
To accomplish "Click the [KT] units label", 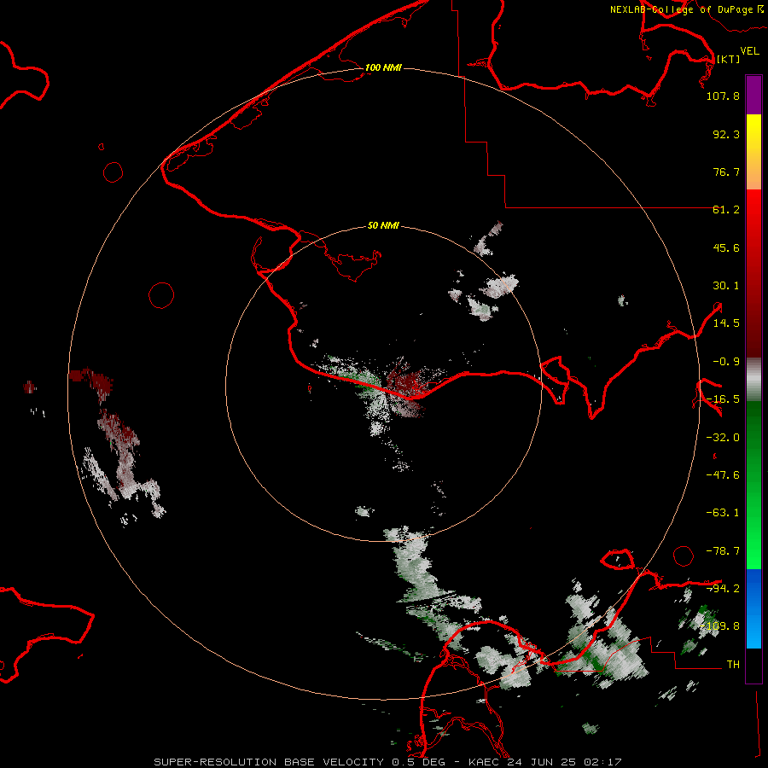I will pyautogui.click(x=728, y=59).
